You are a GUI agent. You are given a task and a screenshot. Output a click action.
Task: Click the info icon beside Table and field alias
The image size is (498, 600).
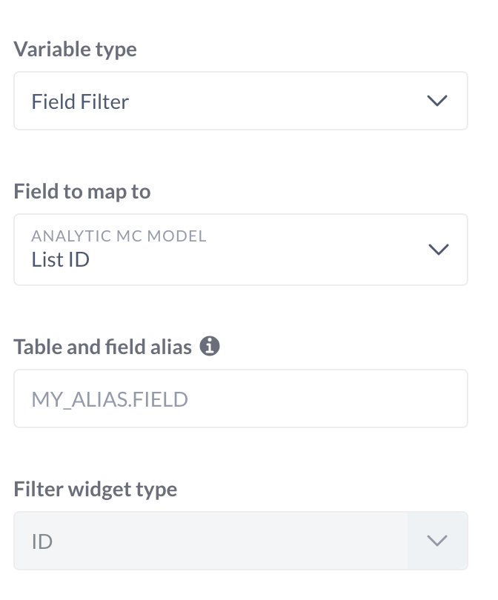210,346
